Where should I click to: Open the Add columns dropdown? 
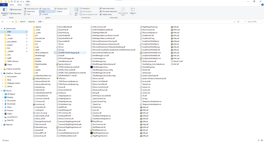(x=86, y=11)
